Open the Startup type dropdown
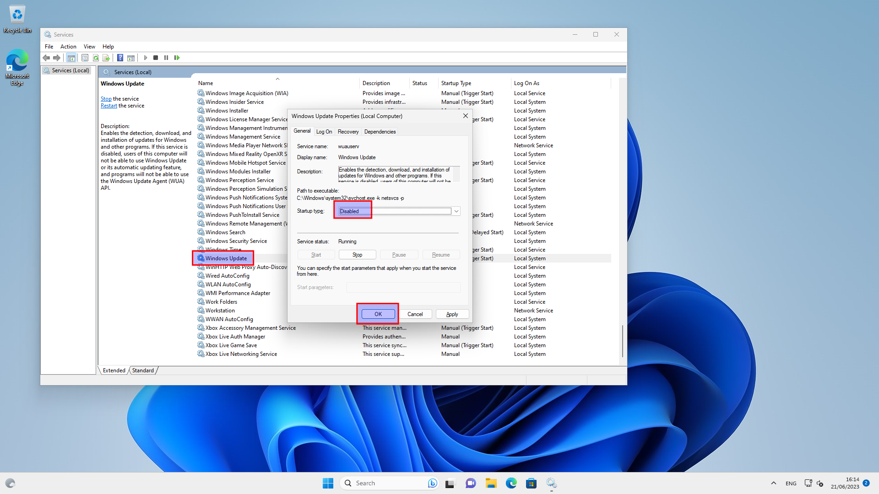The width and height of the screenshot is (879, 494). (399, 211)
